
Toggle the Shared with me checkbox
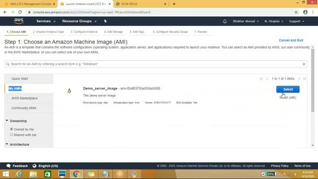click(x=11, y=135)
